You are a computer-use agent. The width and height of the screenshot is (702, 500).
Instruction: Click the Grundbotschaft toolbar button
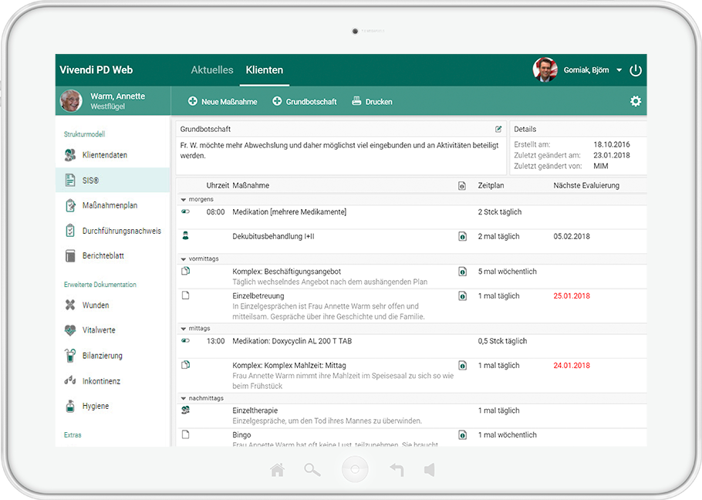(305, 102)
